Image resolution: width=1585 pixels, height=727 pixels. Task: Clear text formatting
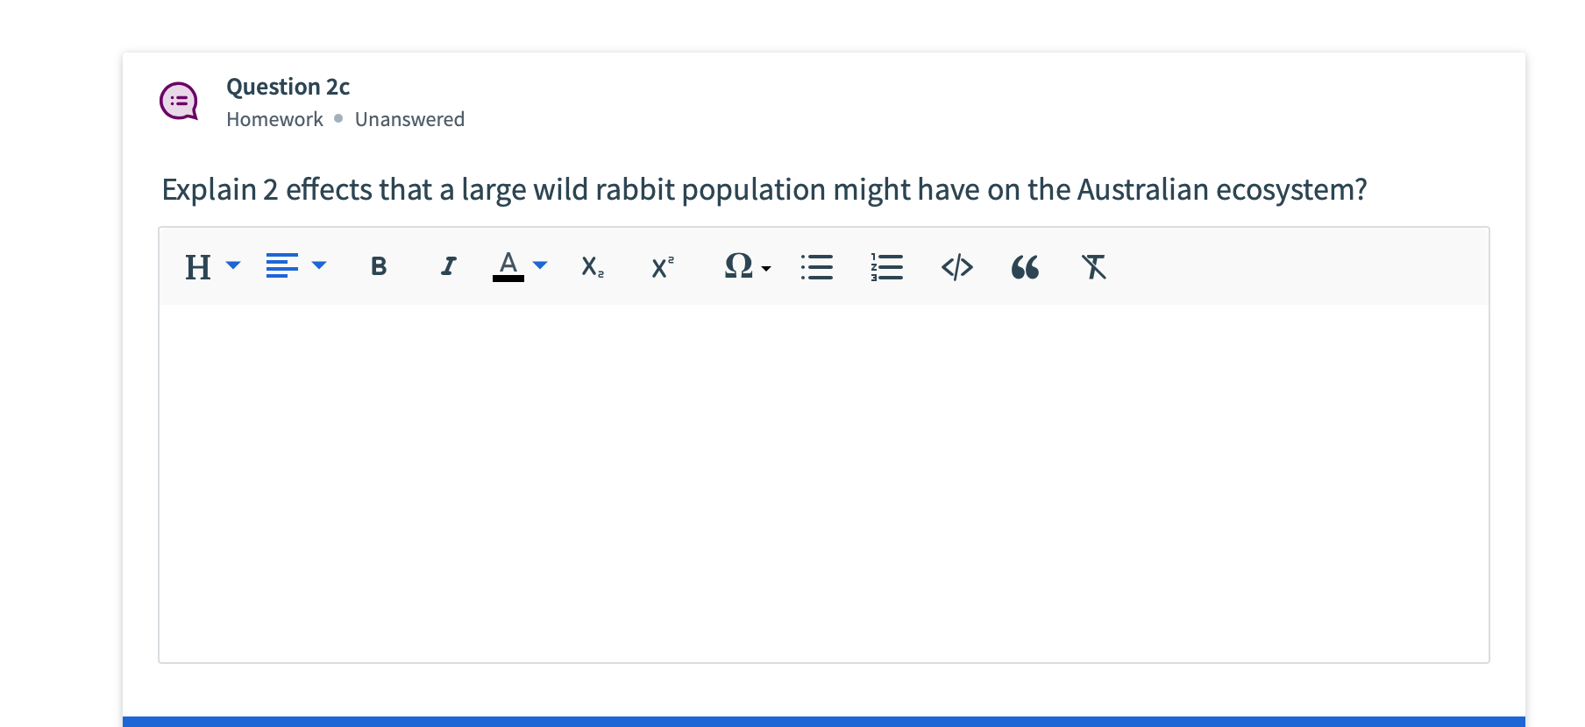(x=1094, y=266)
